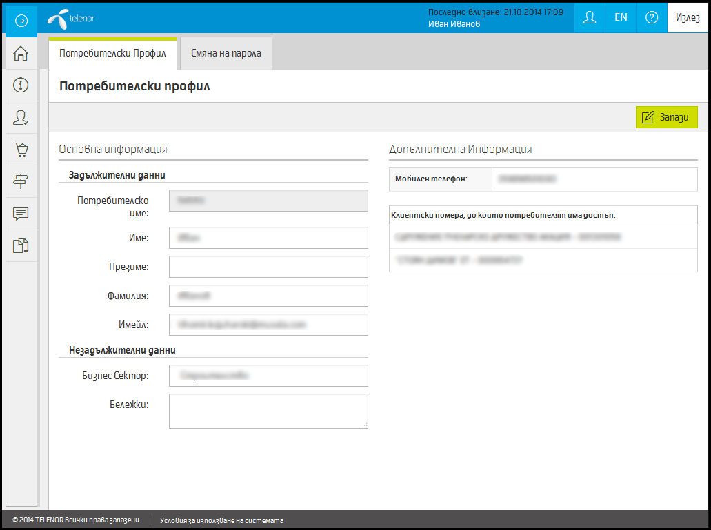Open the shopping cart icon in the sidebar
Screen dimensions: 711x530
tap(21, 150)
